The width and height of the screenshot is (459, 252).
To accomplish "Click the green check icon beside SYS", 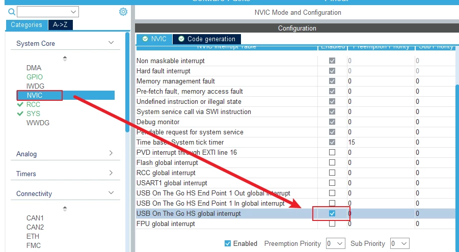I will pos(20,114).
